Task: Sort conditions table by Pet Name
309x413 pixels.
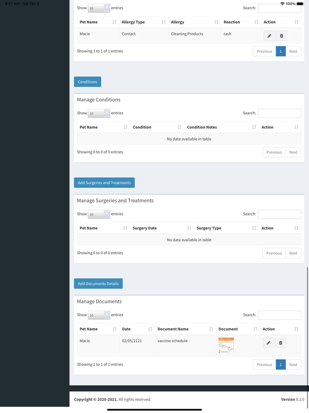Action: click(x=103, y=127)
